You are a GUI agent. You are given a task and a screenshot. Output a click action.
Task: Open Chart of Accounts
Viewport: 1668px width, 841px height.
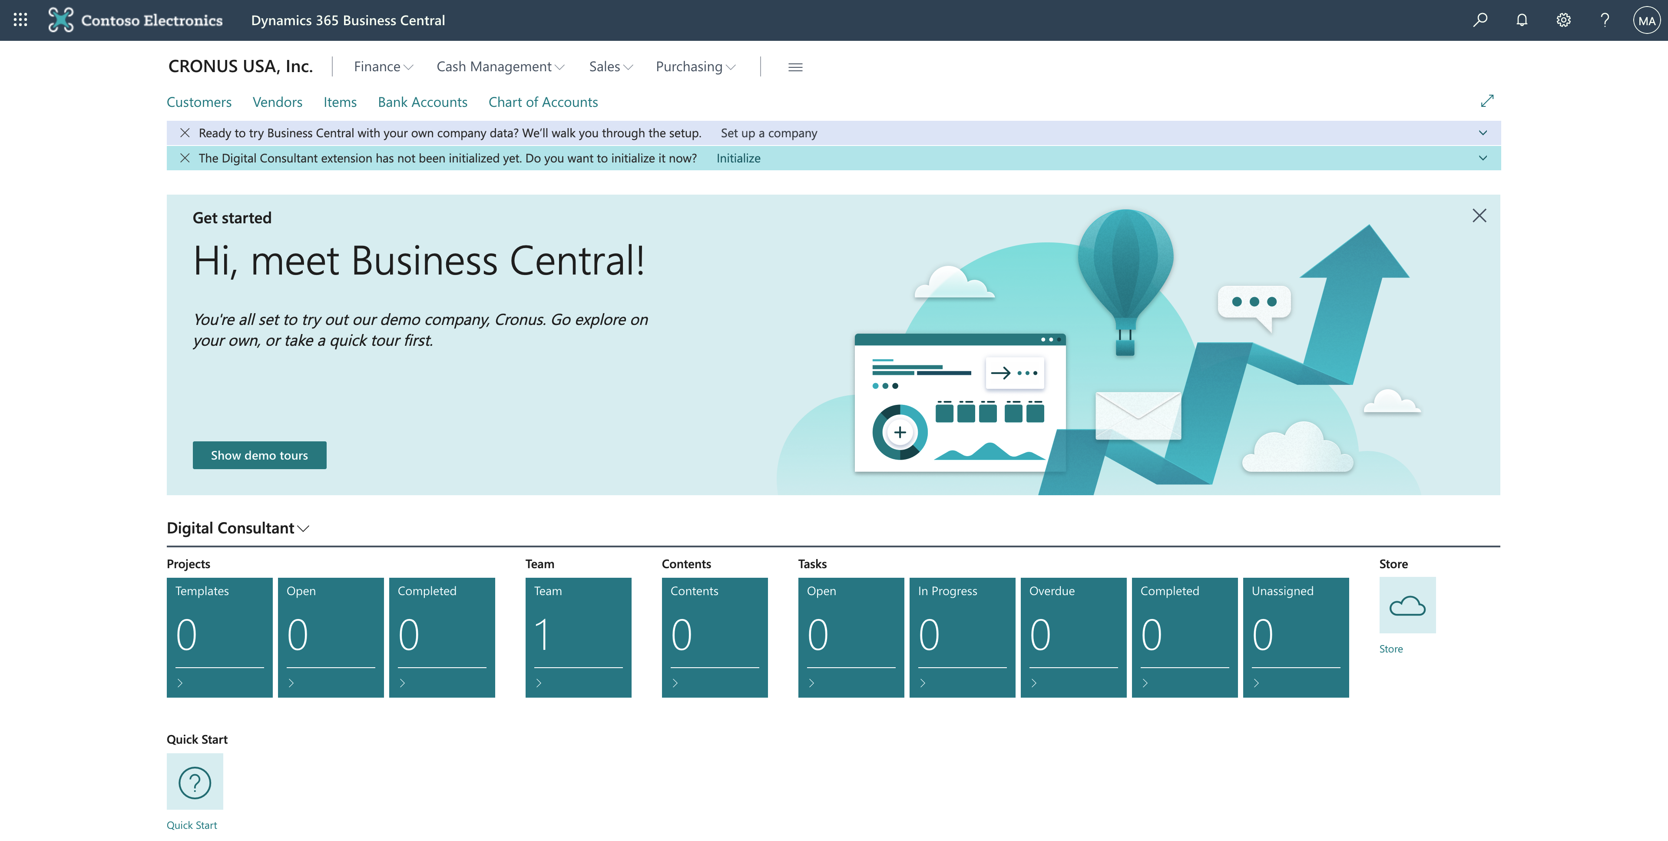pos(543,102)
